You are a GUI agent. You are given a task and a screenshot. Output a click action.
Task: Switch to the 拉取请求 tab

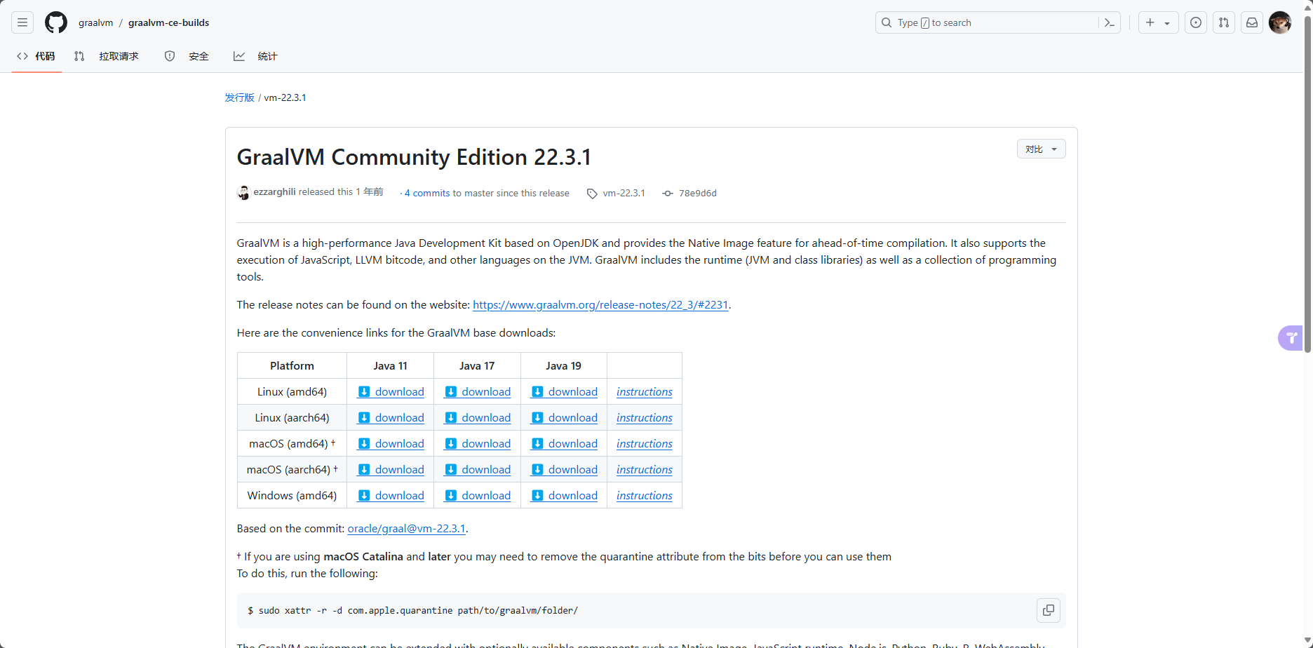coord(107,56)
